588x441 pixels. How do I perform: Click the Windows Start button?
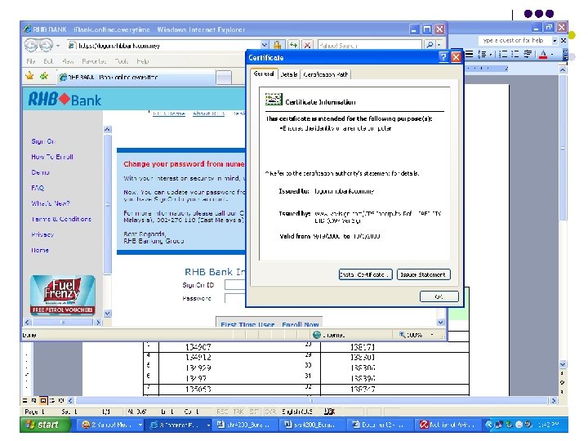point(46,425)
